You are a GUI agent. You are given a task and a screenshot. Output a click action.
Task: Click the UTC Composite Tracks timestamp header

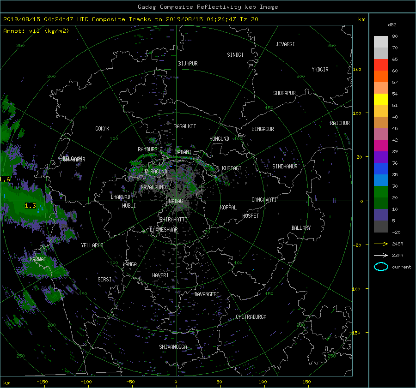130,19
